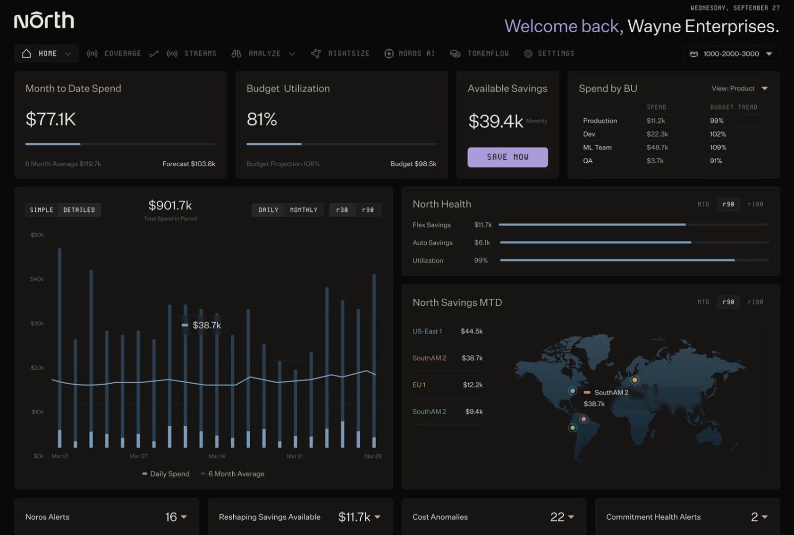Expand Commitment Health Alerts dropdown
794x535 pixels.
click(x=764, y=517)
